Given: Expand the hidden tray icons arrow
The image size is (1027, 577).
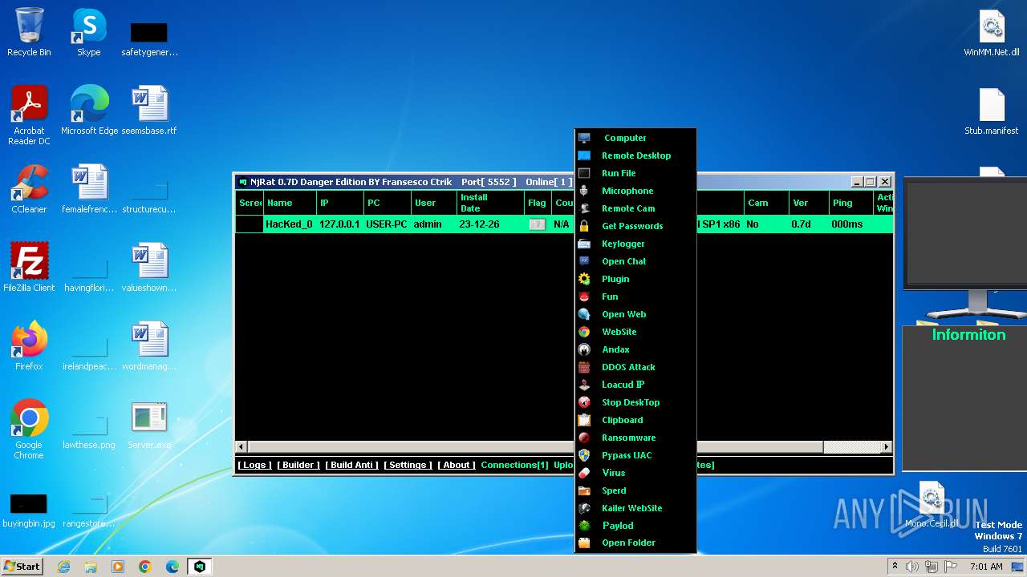Looking at the screenshot, I should (895, 567).
